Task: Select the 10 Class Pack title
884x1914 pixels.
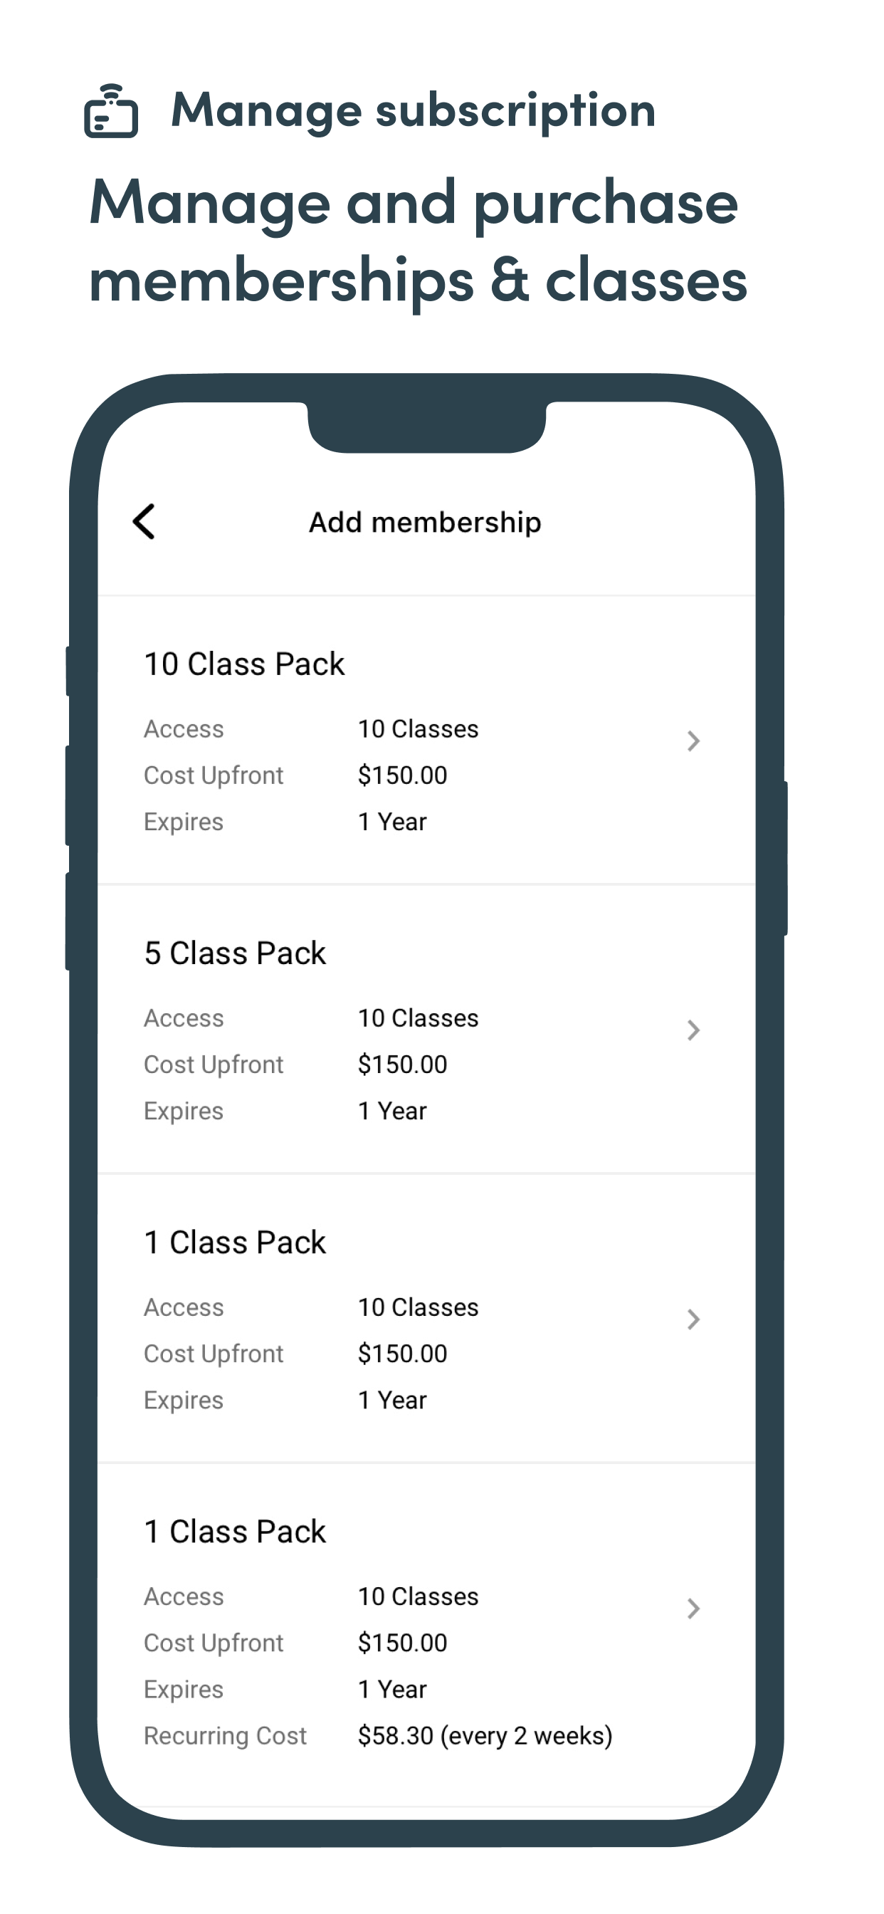Action: 244,664
